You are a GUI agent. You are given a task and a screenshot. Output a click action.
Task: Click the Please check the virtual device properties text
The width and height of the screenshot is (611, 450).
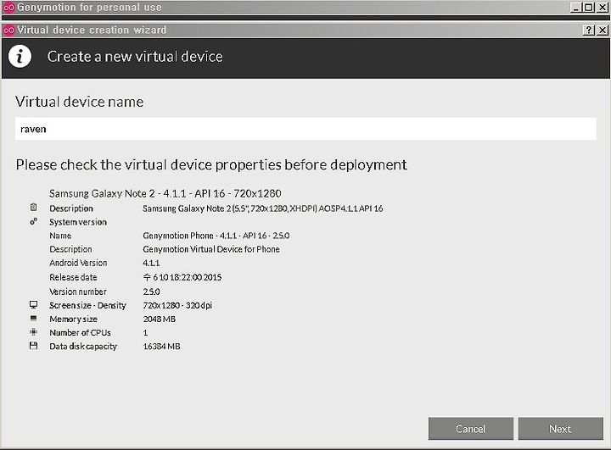coord(211,164)
